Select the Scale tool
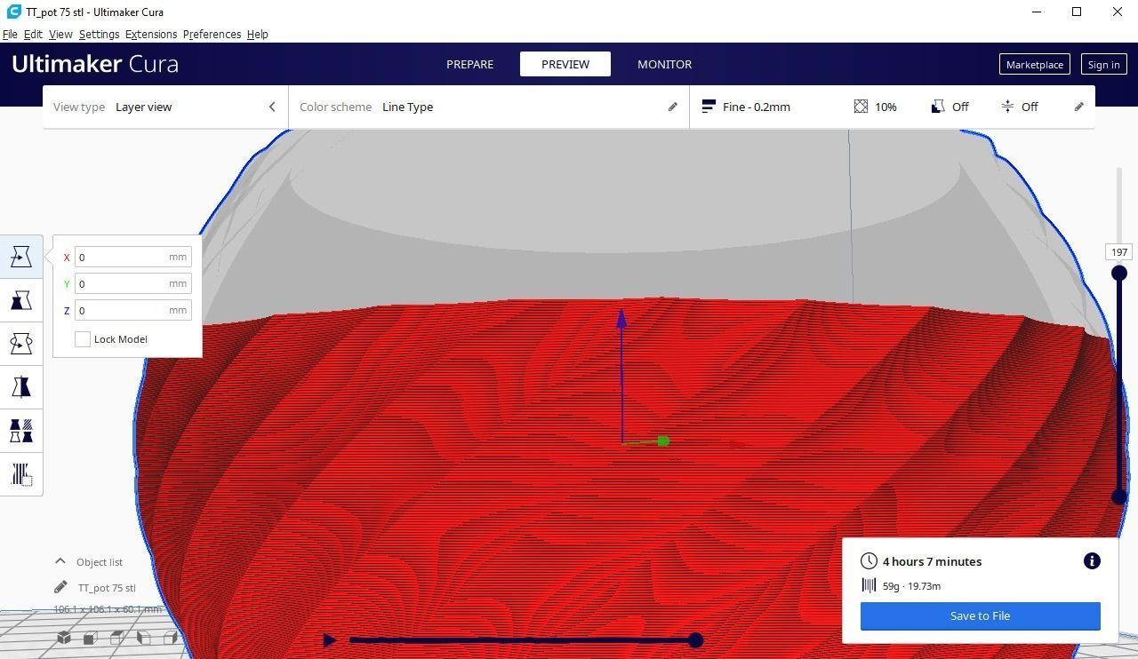The width and height of the screenshot is (1138, 659). 21,300
